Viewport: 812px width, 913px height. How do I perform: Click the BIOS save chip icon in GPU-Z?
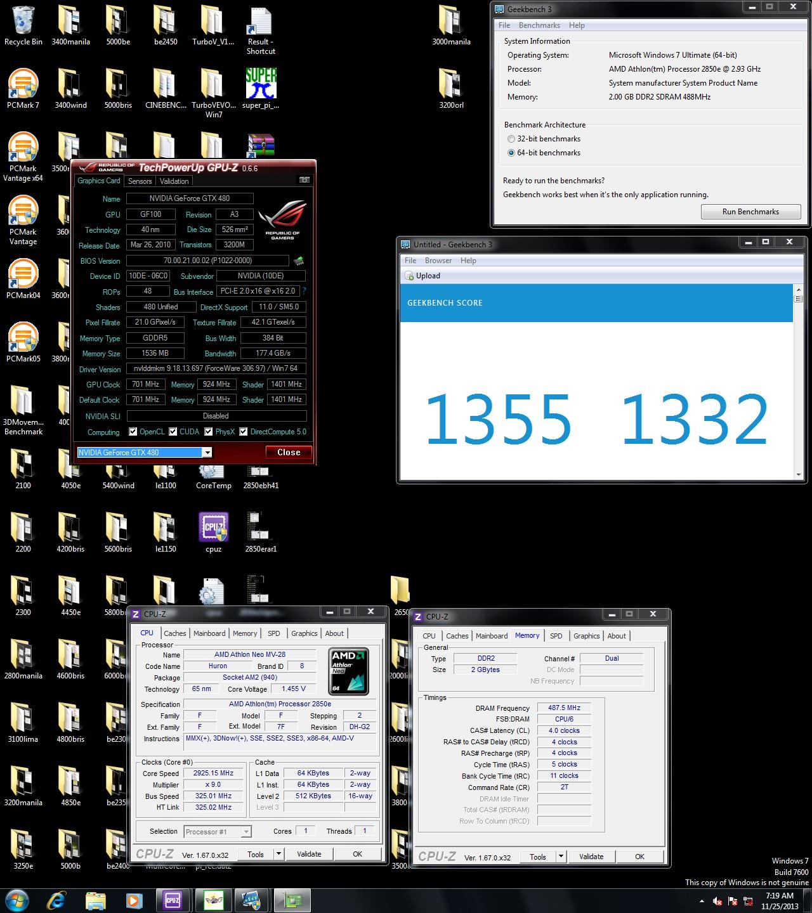298,261
